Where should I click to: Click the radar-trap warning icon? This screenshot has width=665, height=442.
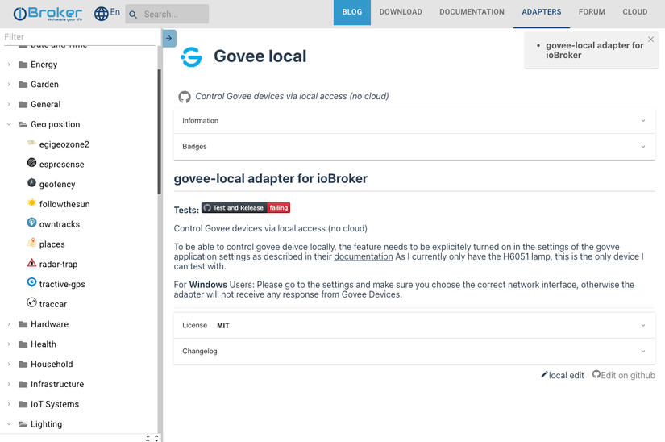[31, 263]
